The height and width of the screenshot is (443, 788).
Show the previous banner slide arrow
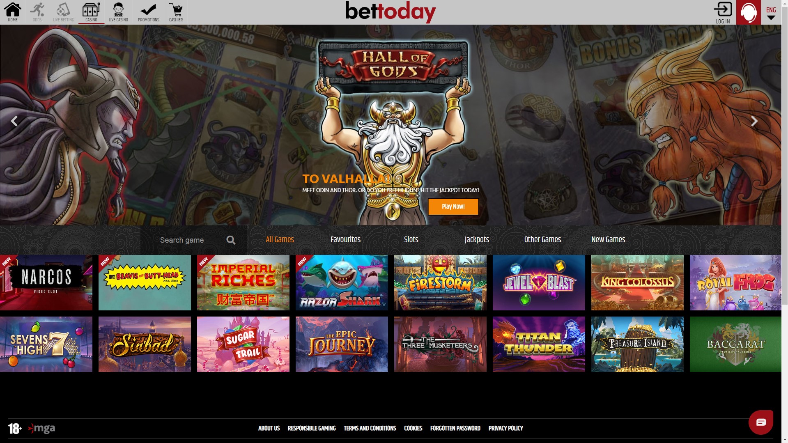coord(14,121)
